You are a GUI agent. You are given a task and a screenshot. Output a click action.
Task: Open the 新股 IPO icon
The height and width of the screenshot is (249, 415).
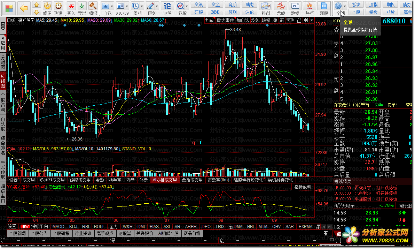(324, 6)
